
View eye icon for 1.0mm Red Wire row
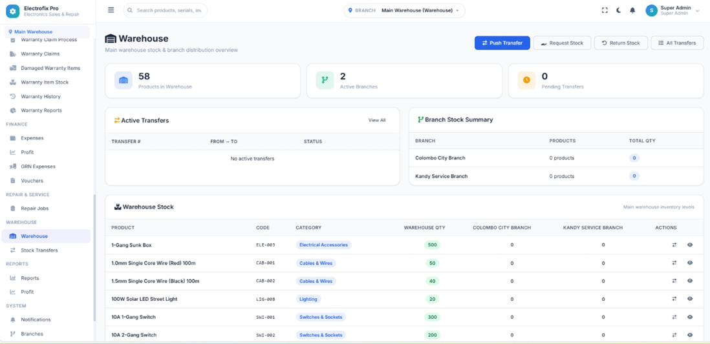(689, 263)
